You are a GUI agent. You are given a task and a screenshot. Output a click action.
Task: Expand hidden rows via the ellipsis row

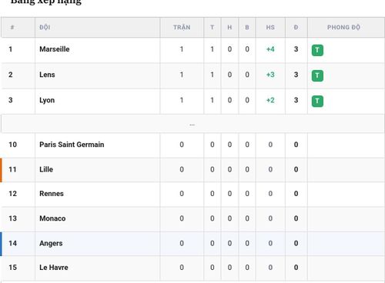click(192, 124)
